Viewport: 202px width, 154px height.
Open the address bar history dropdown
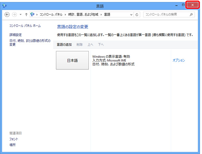[131, 14]
